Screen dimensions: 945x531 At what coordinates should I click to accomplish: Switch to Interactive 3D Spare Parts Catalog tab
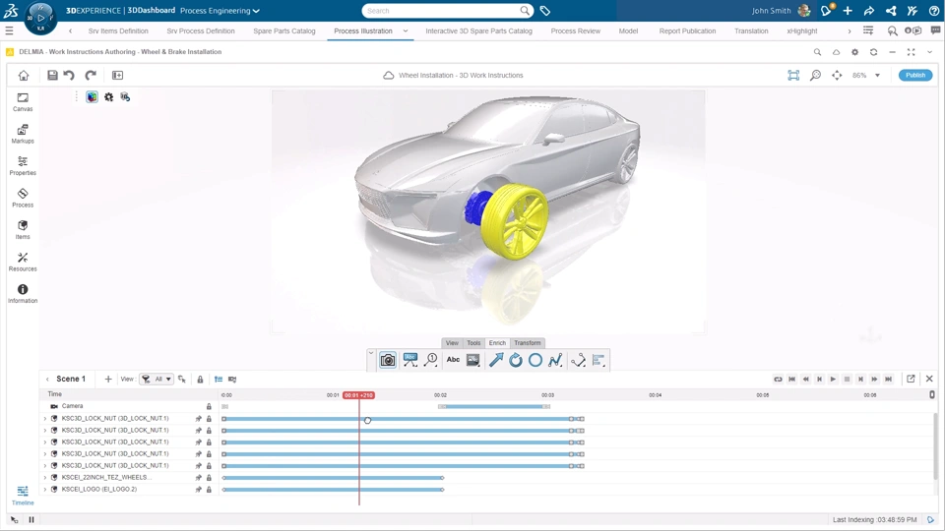tap(478, 30)
